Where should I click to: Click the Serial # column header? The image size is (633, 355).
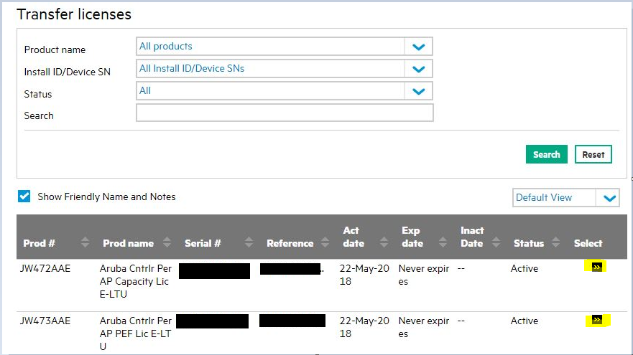203,243
